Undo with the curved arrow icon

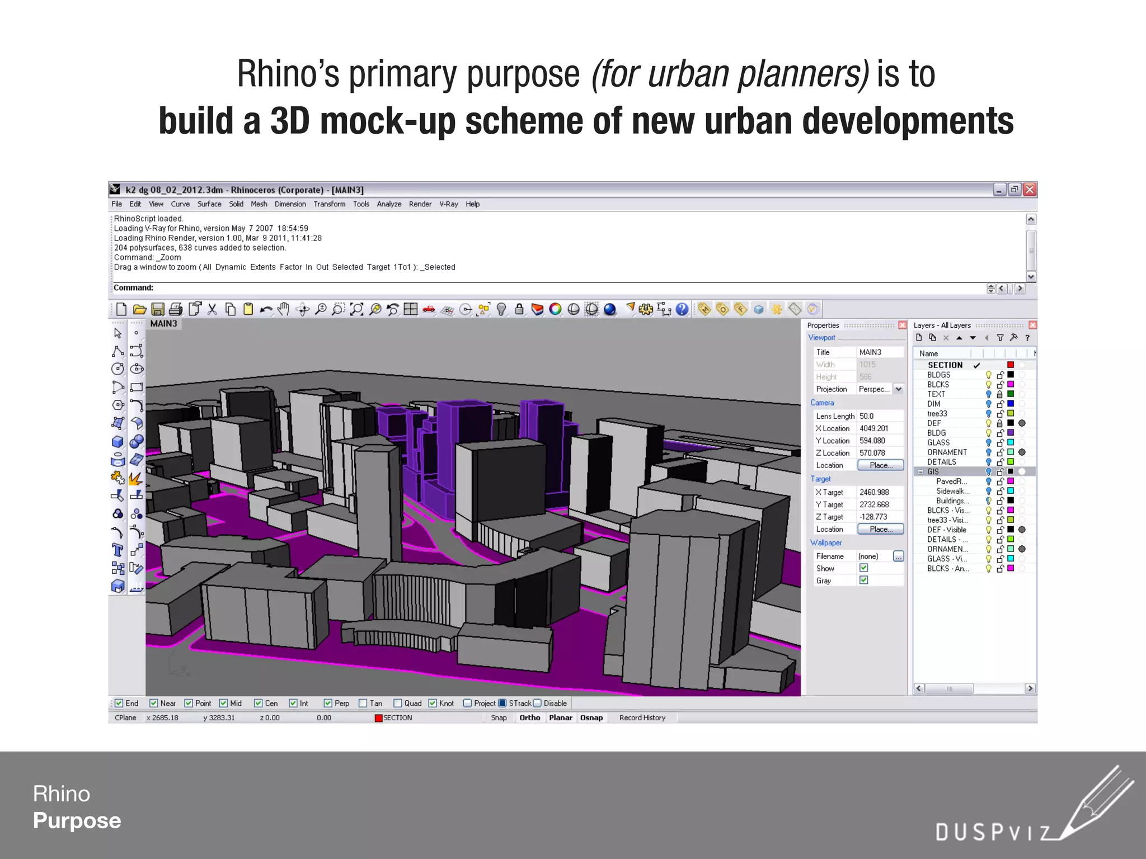pyautogui.click(x=266, y=309)
